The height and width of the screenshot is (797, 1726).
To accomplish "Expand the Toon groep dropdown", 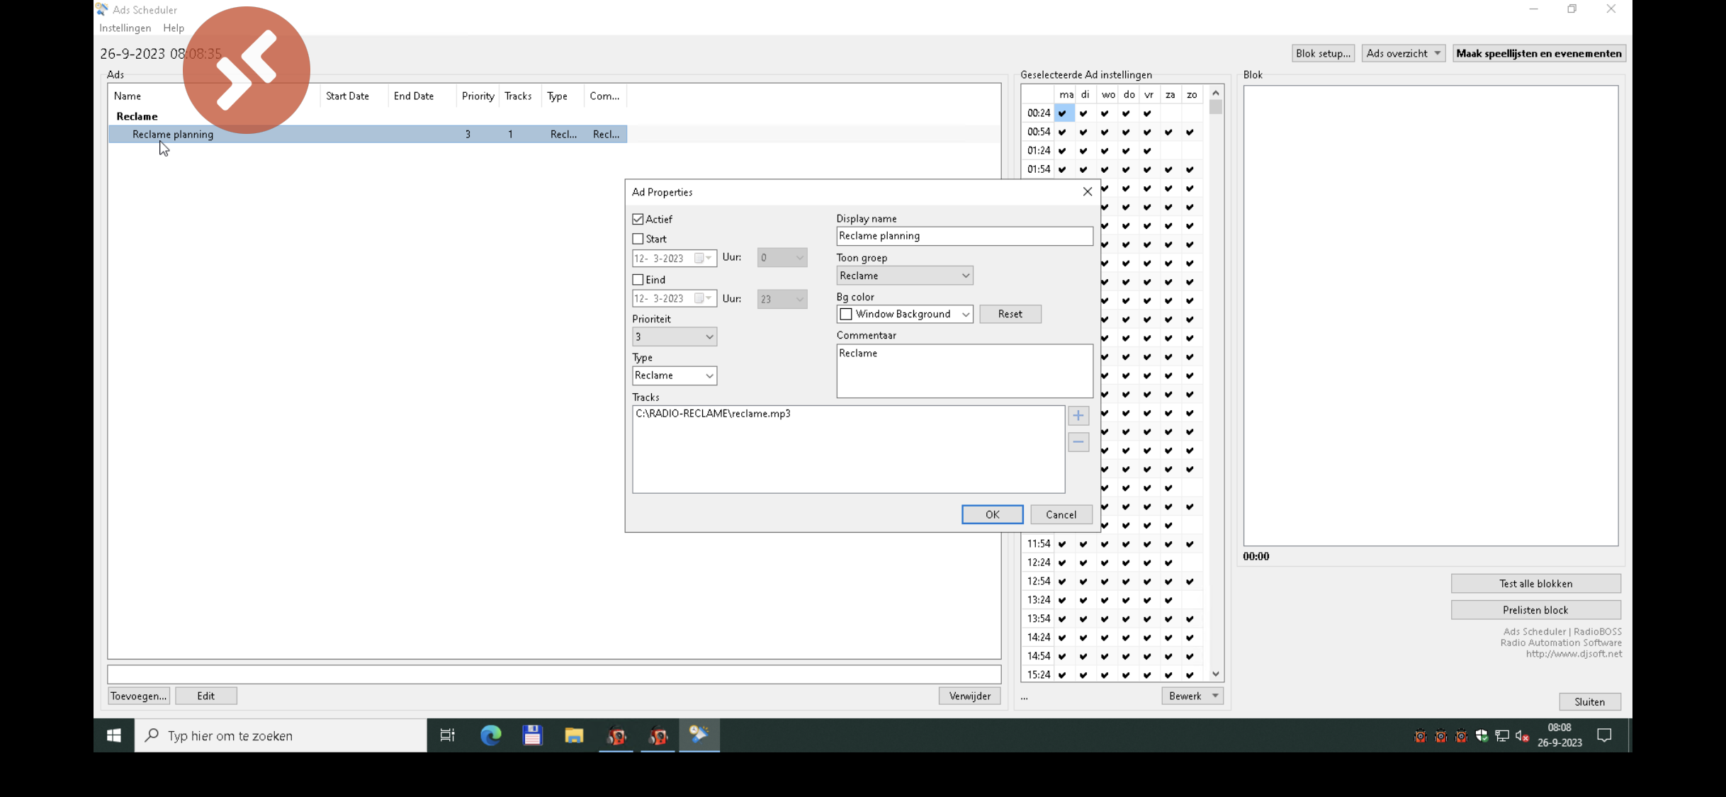I will [904, 276].
